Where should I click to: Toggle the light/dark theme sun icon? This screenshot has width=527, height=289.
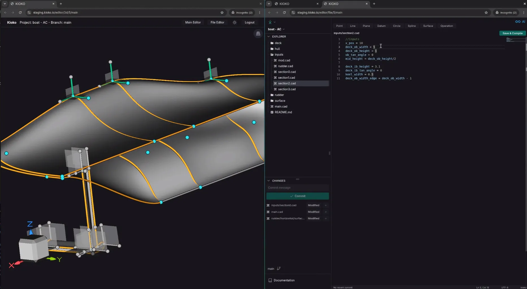coord(235,22)
